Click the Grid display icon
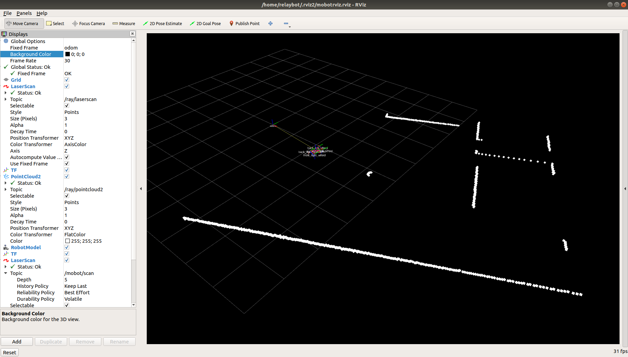The height and width of the screenshot is (357, 628). 6,80
